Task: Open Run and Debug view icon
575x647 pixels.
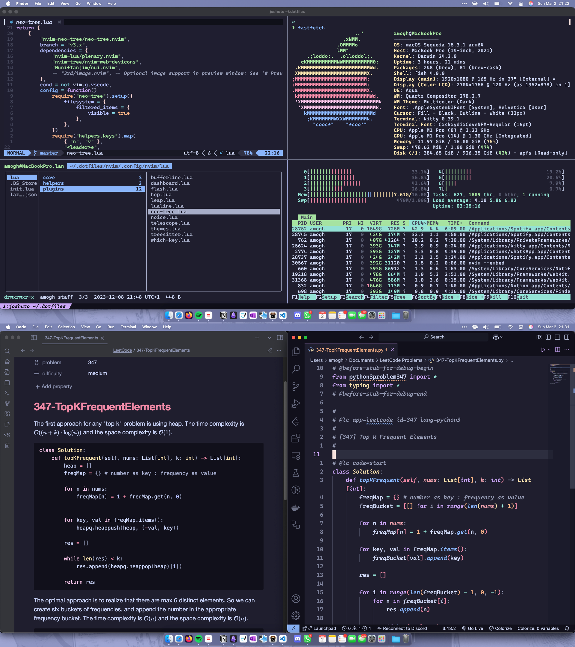Action: pyautogui.click(x=296, y=403)
